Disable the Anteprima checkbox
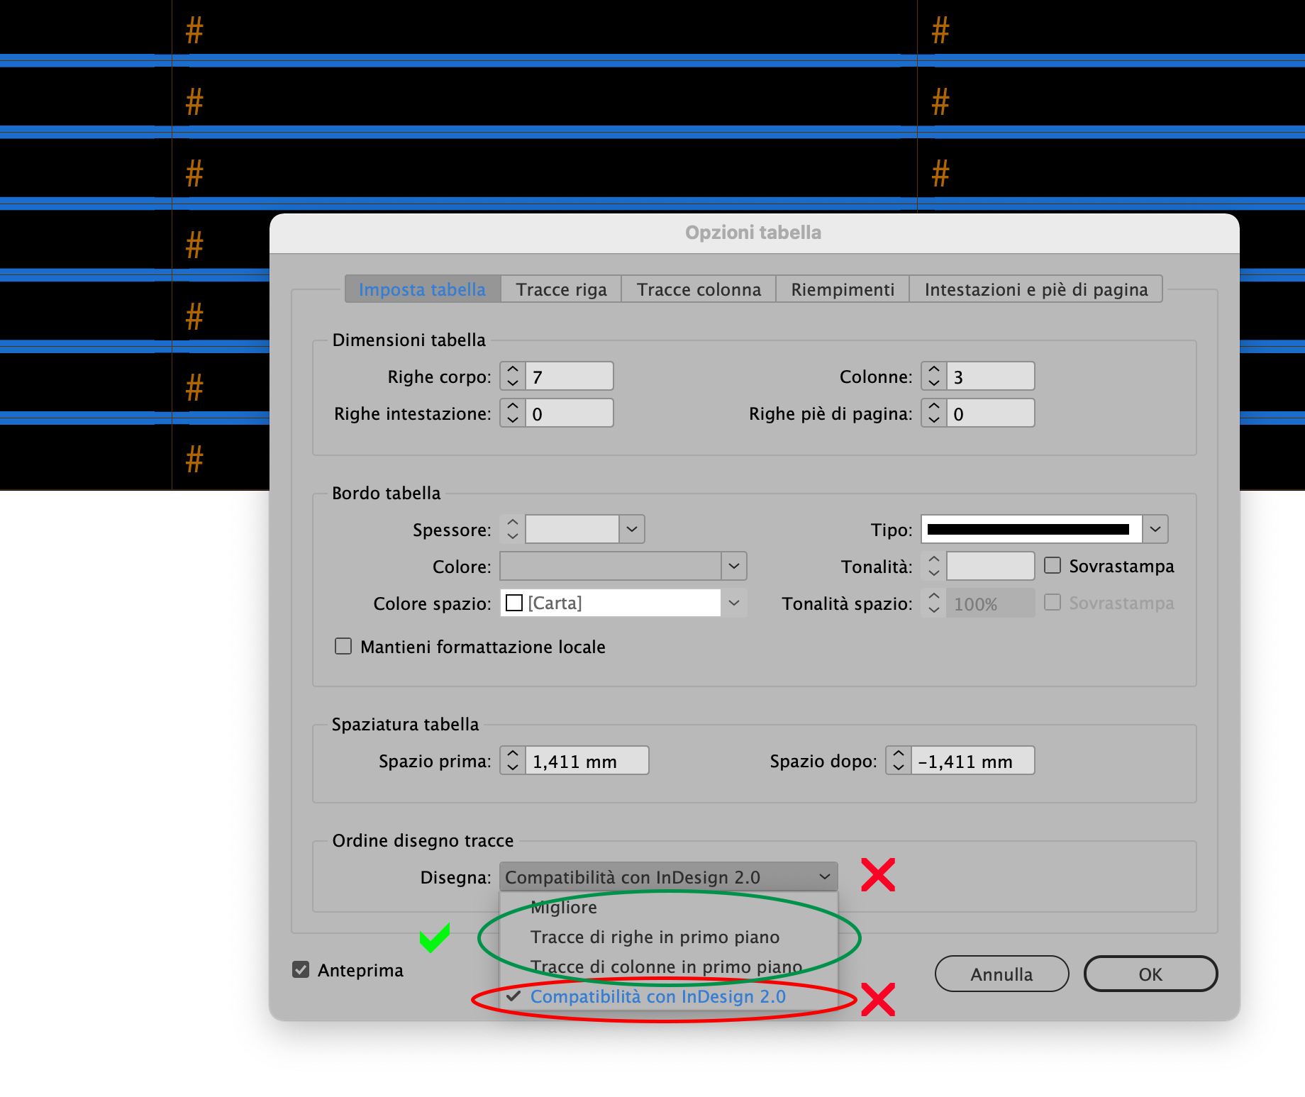This screenshot has height=1097, width=1305. click(x=300, y=969)
